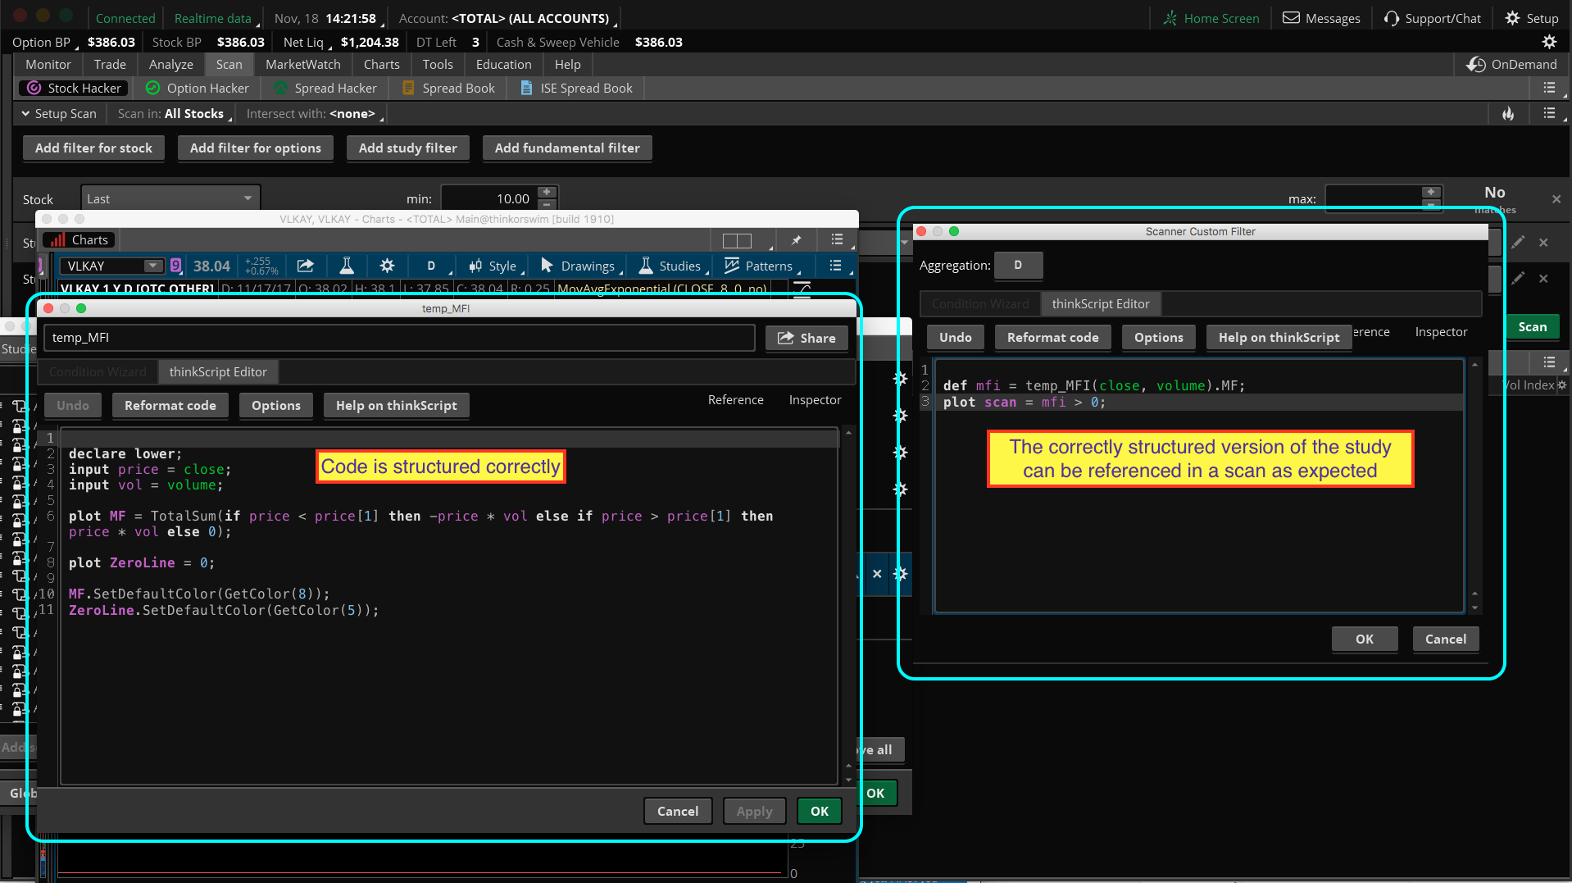Click the temp_MFI study name field
The width and height of the screenshot is (1572, 883).
point(399,337)
